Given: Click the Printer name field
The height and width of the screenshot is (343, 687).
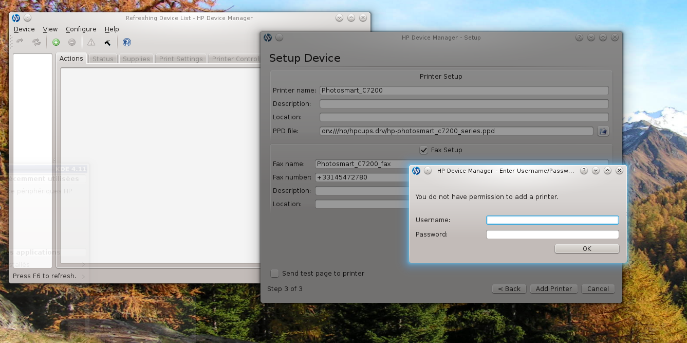Looking at the screenshot, I should (464, 91).
